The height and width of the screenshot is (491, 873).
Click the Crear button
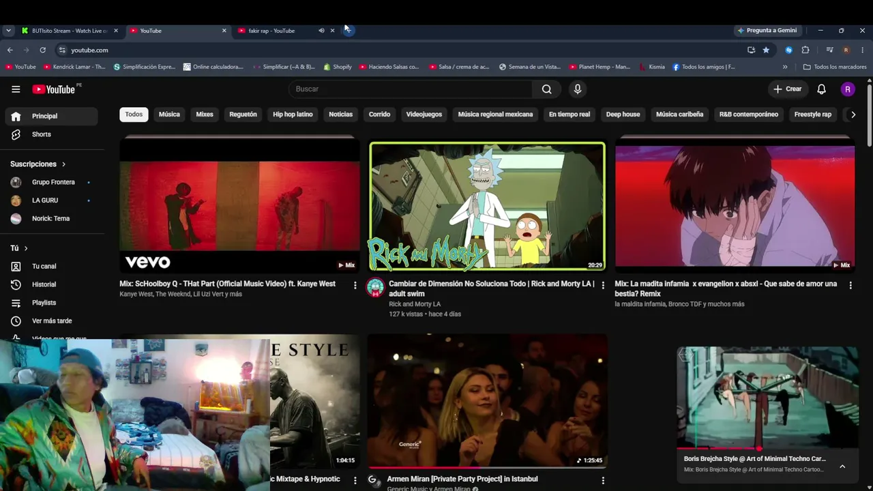[787, 89]
